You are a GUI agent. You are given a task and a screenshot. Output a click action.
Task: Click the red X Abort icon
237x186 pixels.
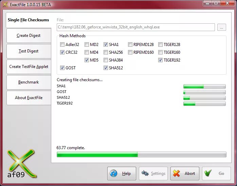click(176, 173)
